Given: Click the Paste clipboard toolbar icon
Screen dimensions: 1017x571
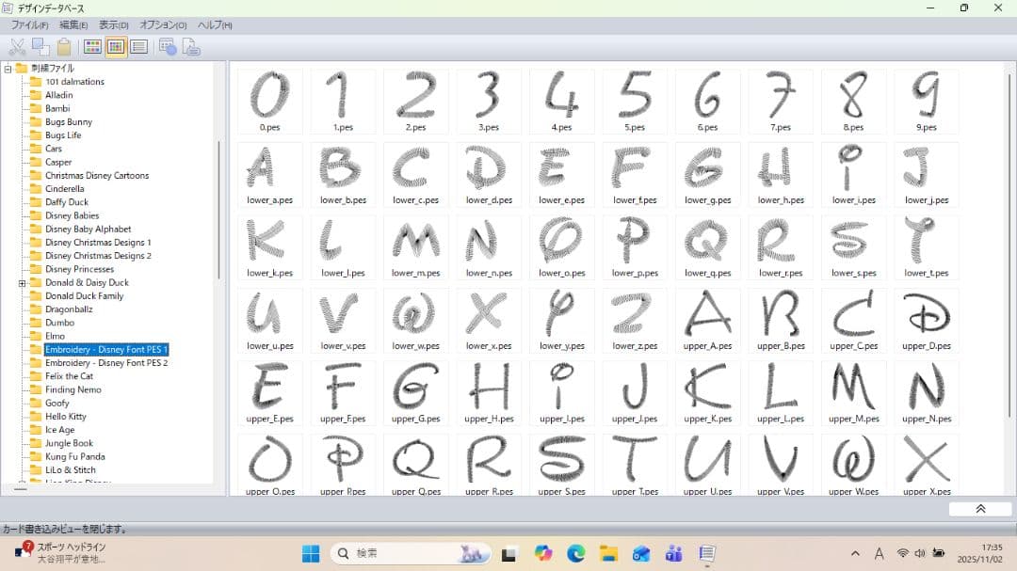Looking at the screenshot, I should coord(64,47).
